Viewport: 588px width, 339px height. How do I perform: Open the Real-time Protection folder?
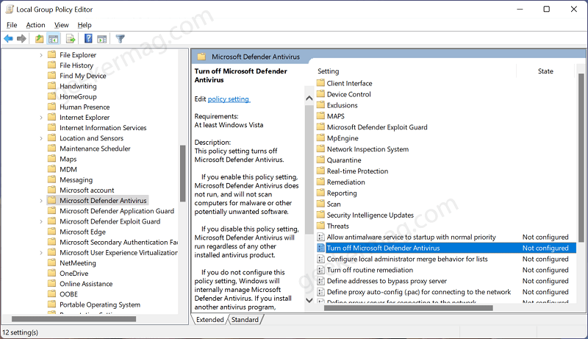tap(357, 171)
